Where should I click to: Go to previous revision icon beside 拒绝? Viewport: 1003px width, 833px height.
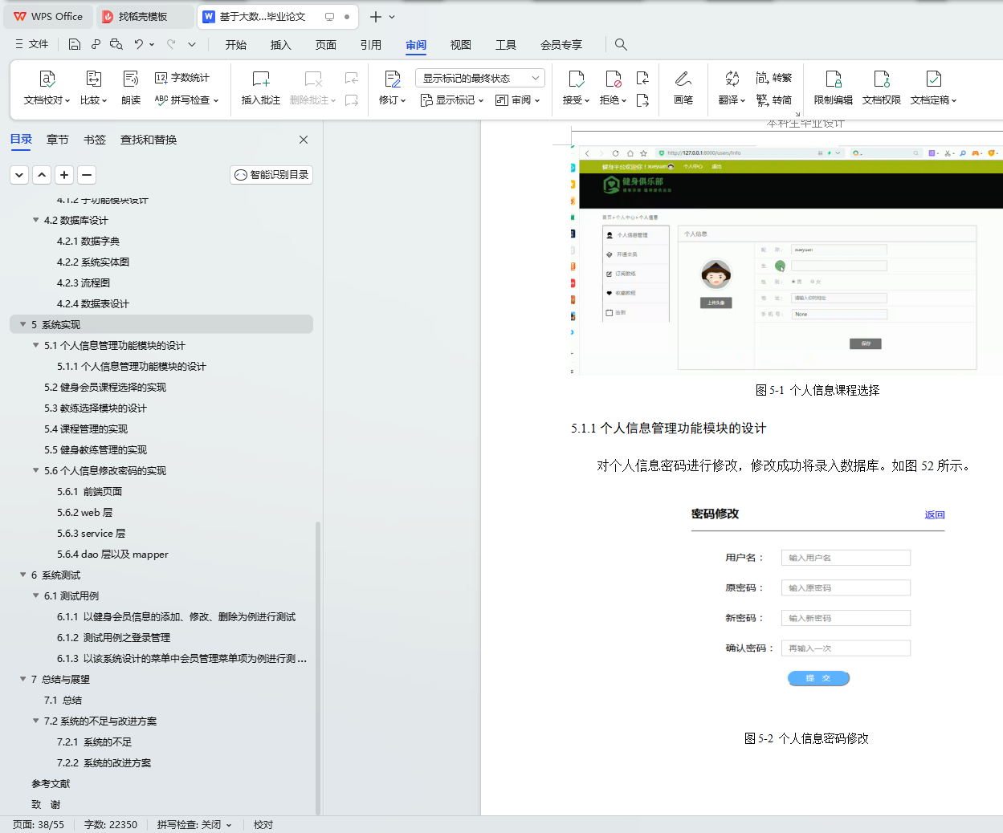click(642, 78)
